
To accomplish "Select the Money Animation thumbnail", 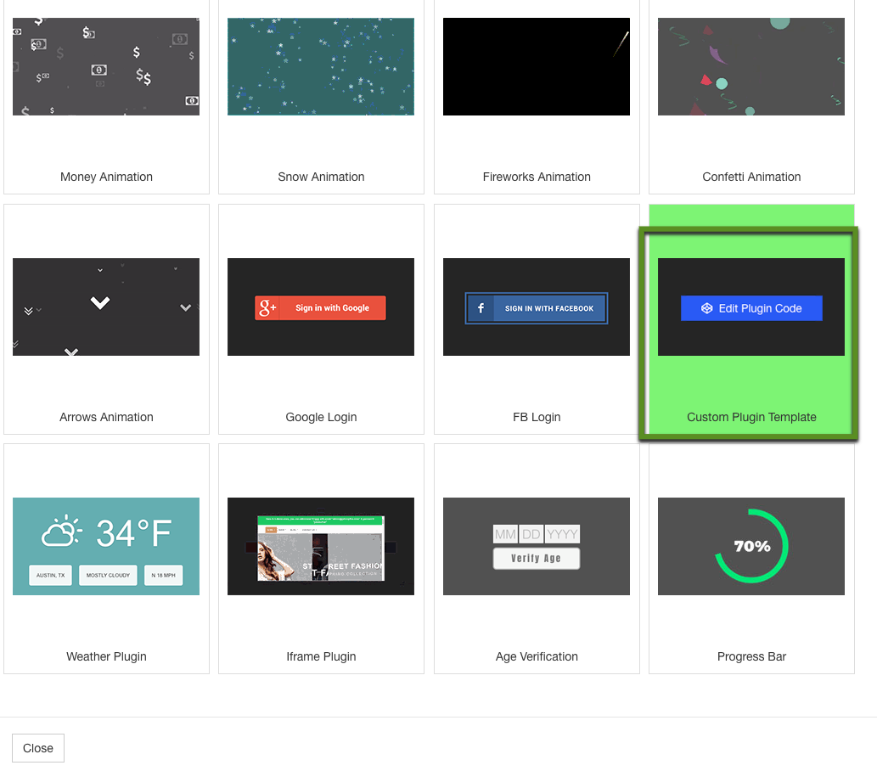I will (106, 66).
